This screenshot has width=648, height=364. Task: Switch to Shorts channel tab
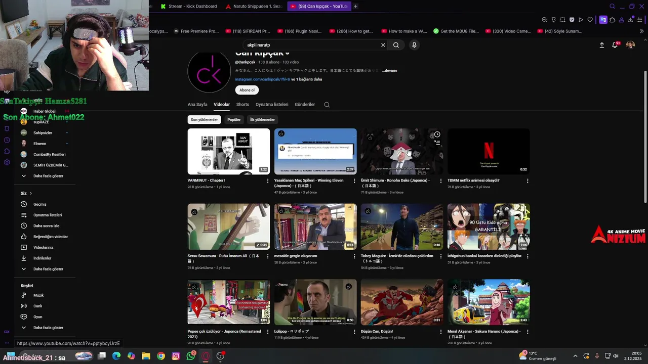242,105
